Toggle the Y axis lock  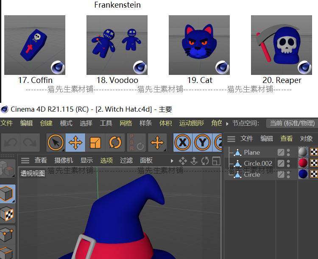(202, 143)
